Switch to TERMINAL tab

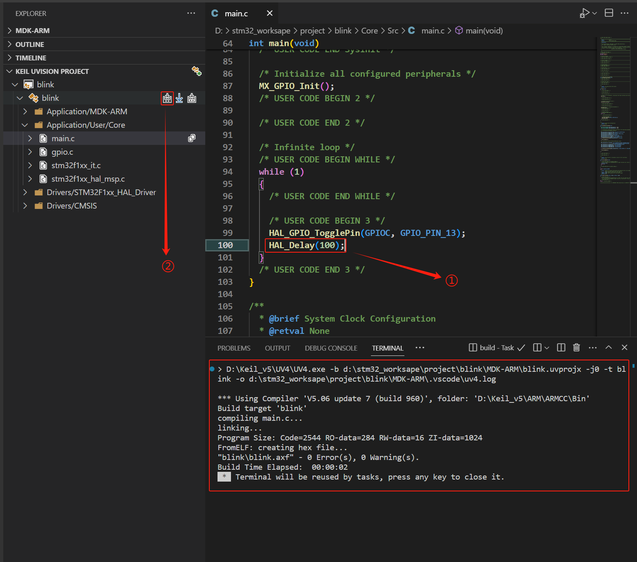pyautogui.click(x=388, y=348)
